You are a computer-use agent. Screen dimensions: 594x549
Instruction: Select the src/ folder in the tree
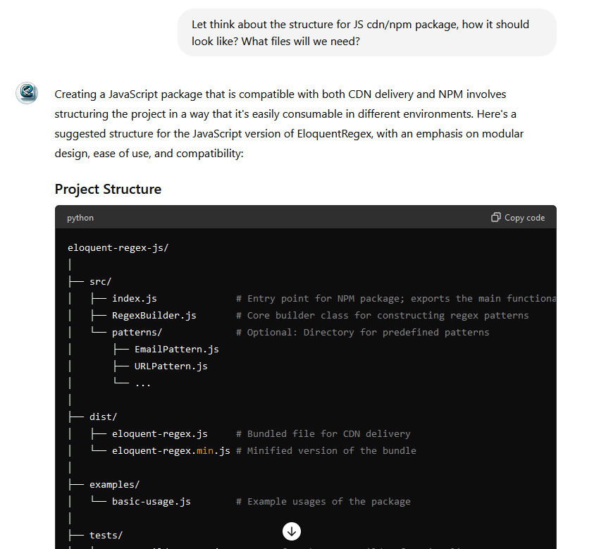[x=100, y=281]
